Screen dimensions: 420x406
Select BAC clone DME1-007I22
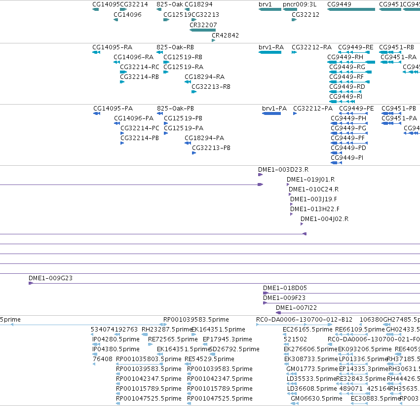coord(296,308)
